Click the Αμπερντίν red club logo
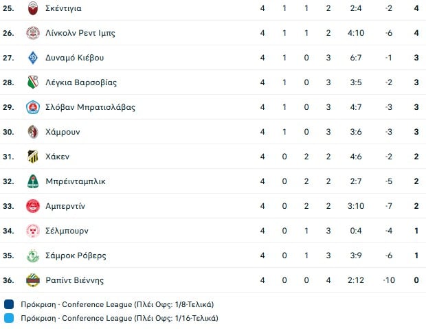This screenshot has height=329, width=426. click(33, 206)
